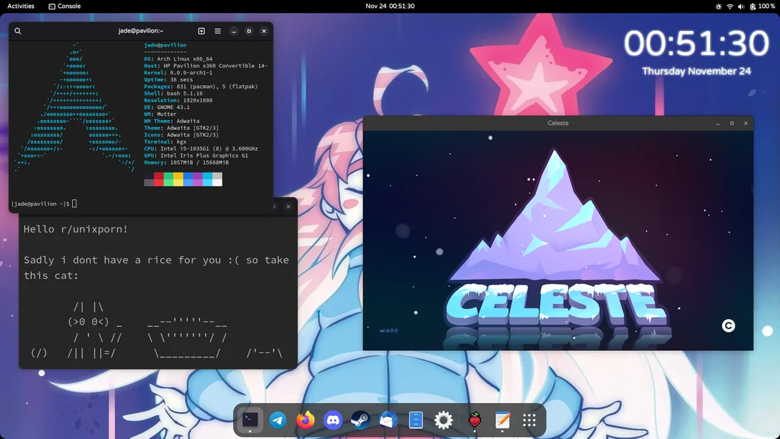The height and width of the screenshot is (439, 780).
Task: Open the Console window hamburger menu
Action: [217, 31]
